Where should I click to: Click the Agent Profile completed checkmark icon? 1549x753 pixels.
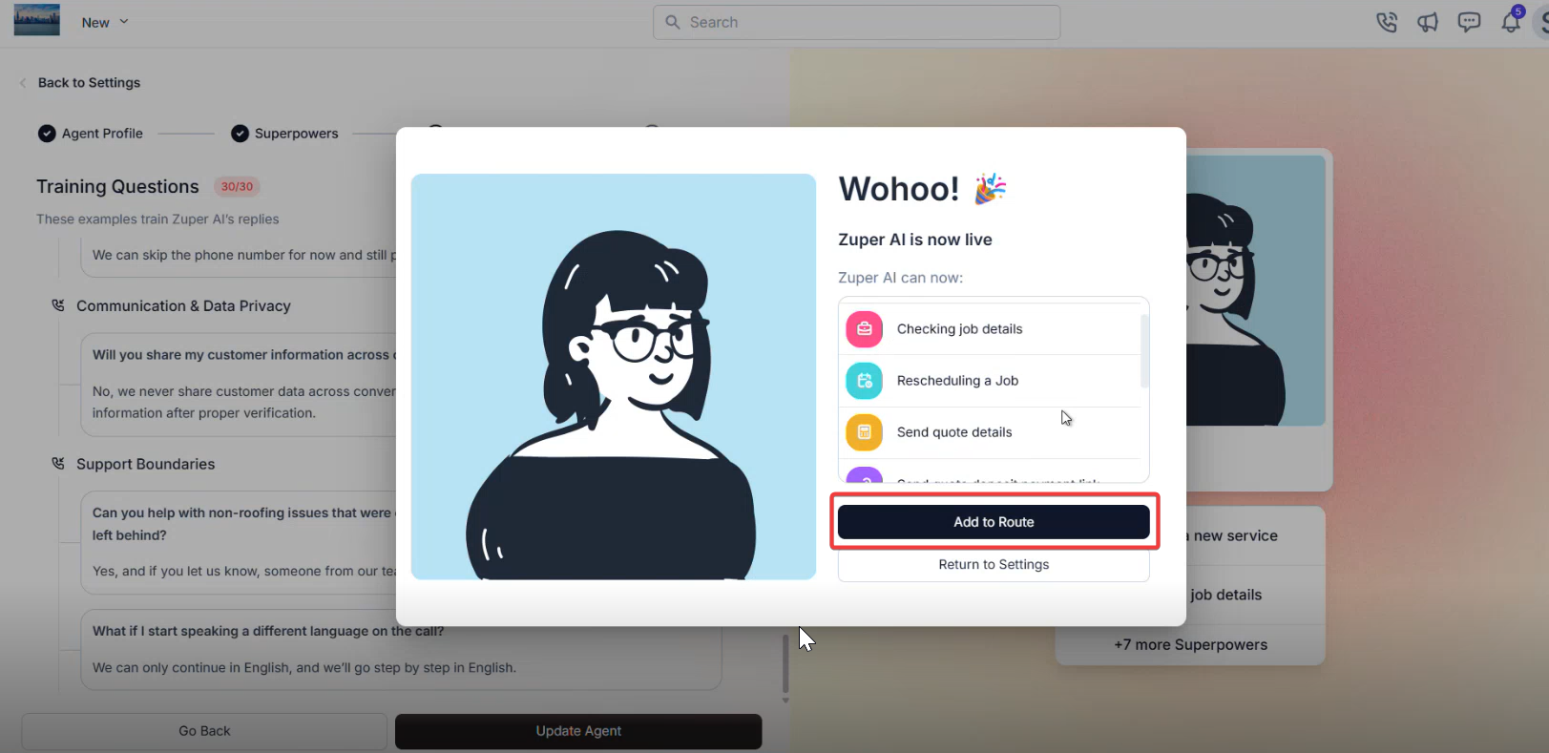pos(47,134)
